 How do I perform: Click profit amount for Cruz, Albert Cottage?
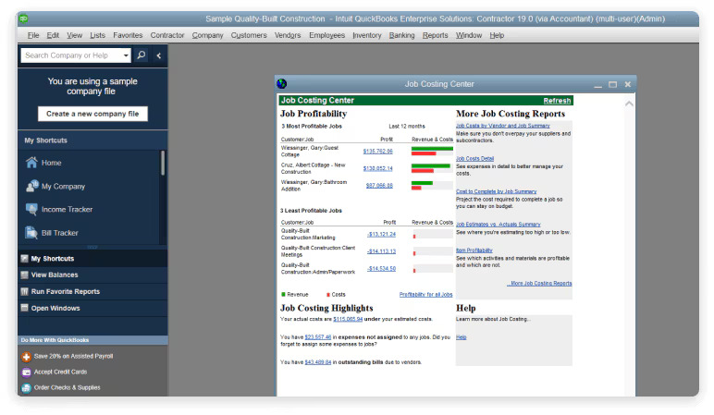[377, 168]
